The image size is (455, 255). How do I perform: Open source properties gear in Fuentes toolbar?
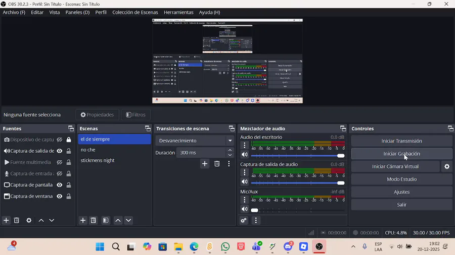pyautogui.click(x=29, y=220)
